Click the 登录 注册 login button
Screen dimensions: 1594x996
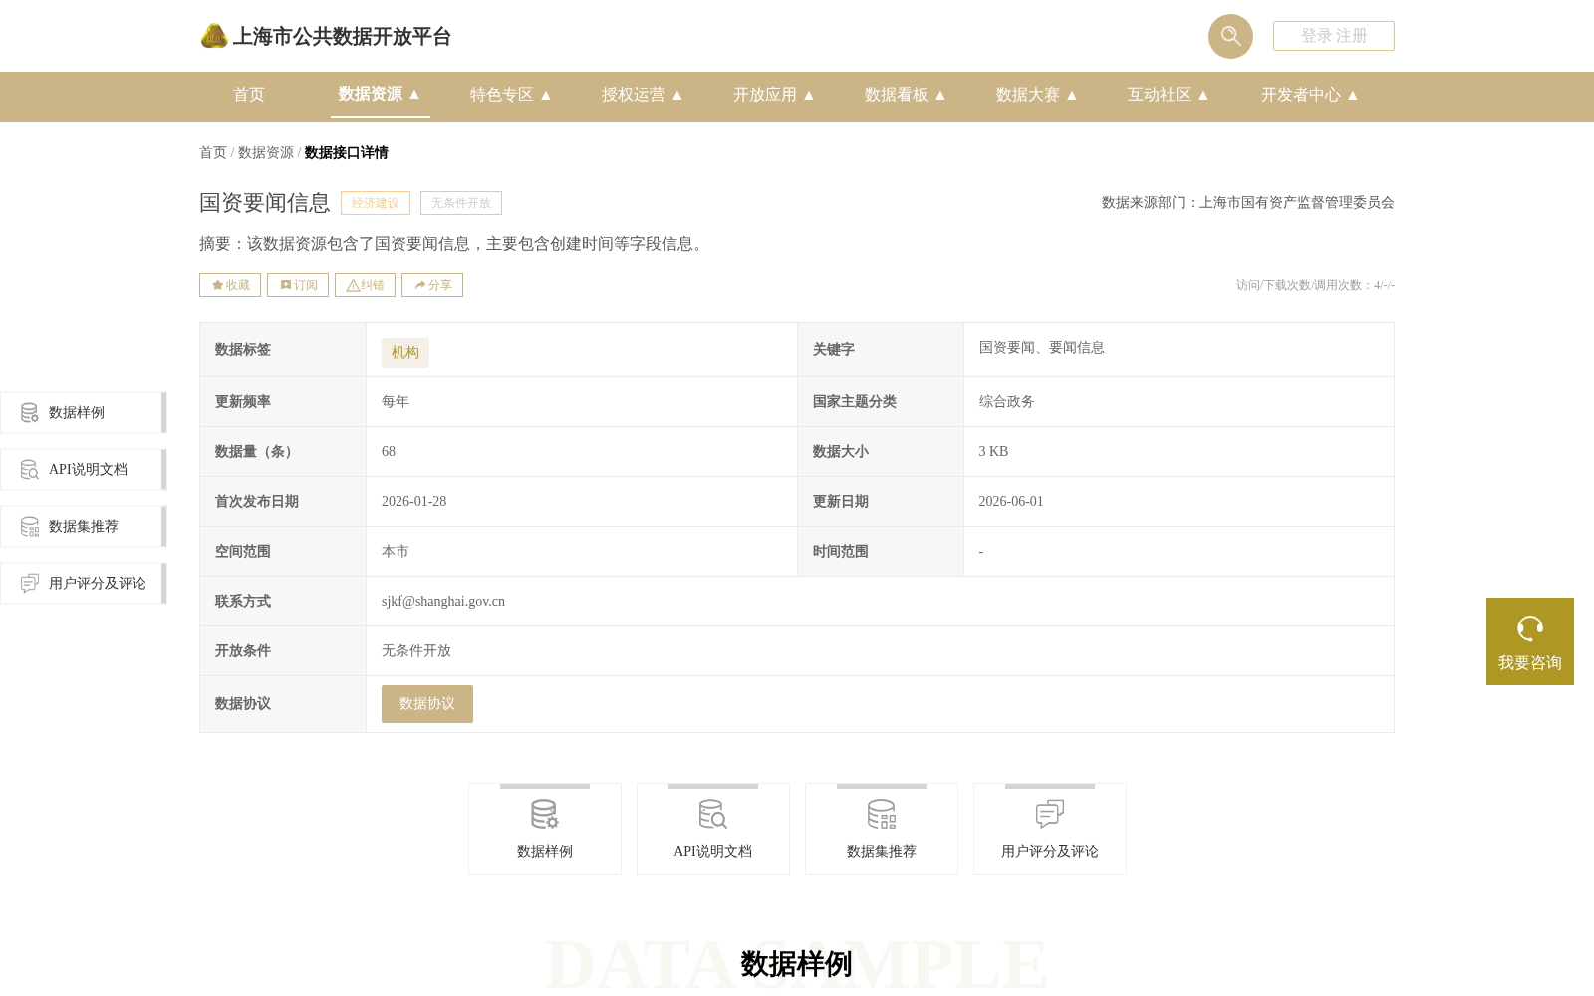[1334, 36]
